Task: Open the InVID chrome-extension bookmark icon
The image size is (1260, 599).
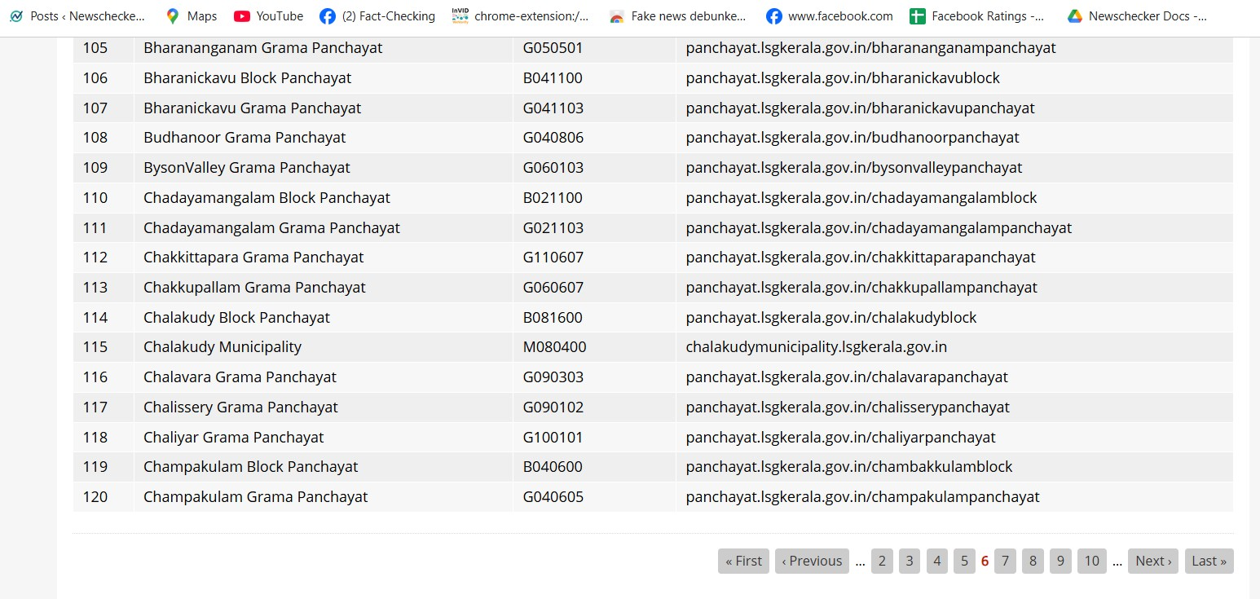Action: click(x=460, y=16)
